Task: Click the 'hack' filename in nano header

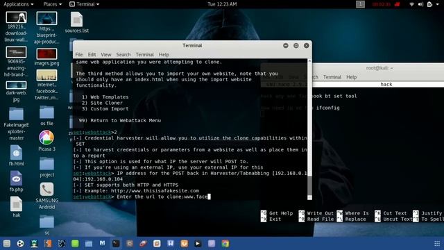Action: click(x=386, y=84)
